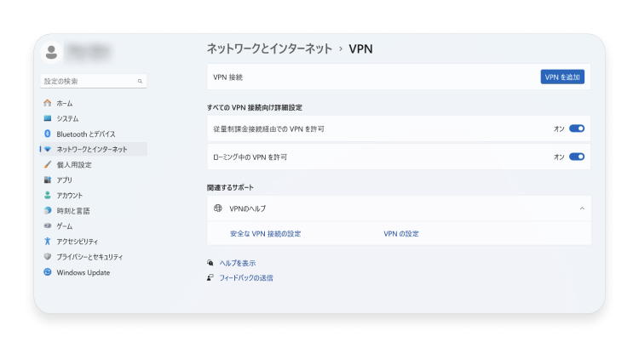Collapse the VPNのヘルプ section chevron
Viewport: 639px width, 348px height.
[x=582, y=208]
